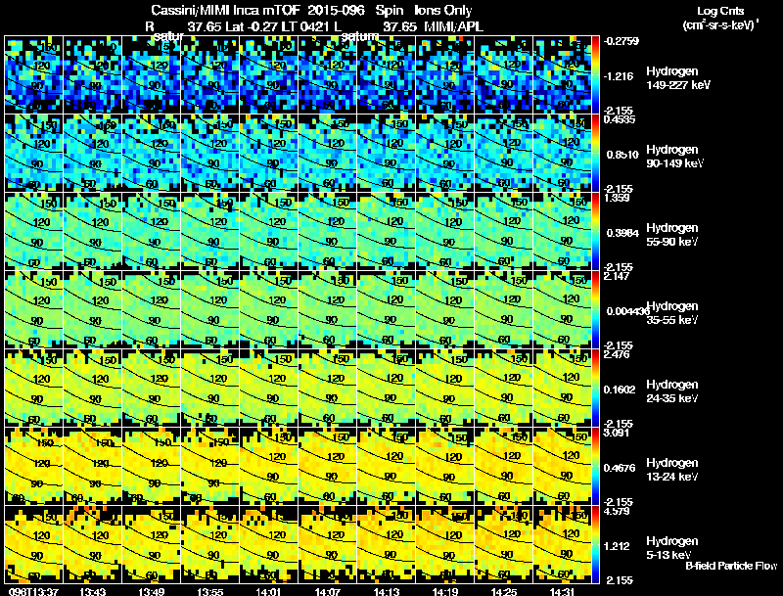This screenshot has height=596, width=783.
Task: Click the '-1.216' colorbar midpoint value
Action: (x=619, y=76)
